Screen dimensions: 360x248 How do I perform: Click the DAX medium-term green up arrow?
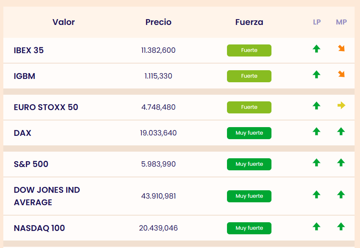point(341,132)
